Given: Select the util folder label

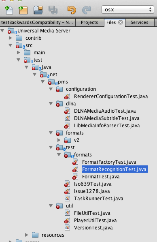Looking at the screenshot, I should click(x=69, y=206).
